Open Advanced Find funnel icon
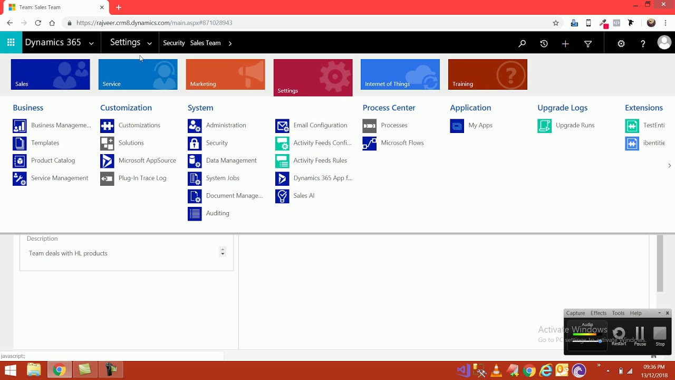Screen dimensions: 675x380 click(x=588, y=44)
